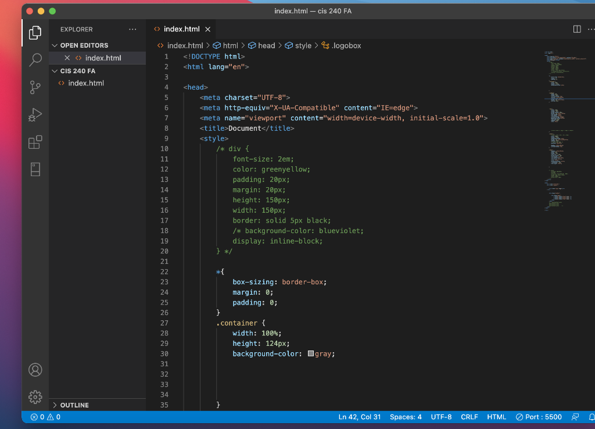
Task: Select the index.html editor tab
Action: 181,29
